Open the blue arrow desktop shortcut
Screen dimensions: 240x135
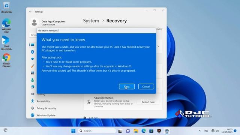[6, 43]
